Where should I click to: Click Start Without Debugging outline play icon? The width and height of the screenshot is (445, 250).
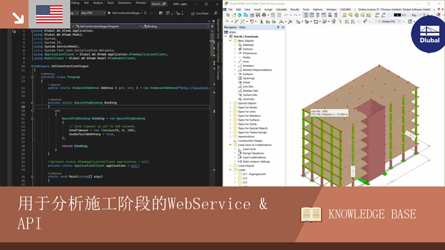click(x=146, y=13)
